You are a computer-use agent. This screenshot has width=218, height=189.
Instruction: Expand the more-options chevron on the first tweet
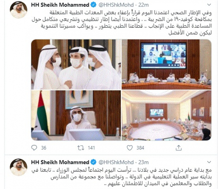click(x=209, y=5)
